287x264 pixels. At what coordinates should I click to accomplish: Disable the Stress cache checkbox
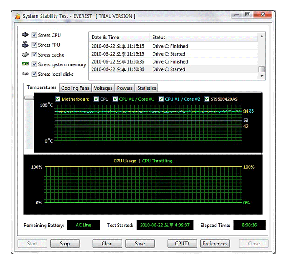pyautogui.click(x=34, y=55)
